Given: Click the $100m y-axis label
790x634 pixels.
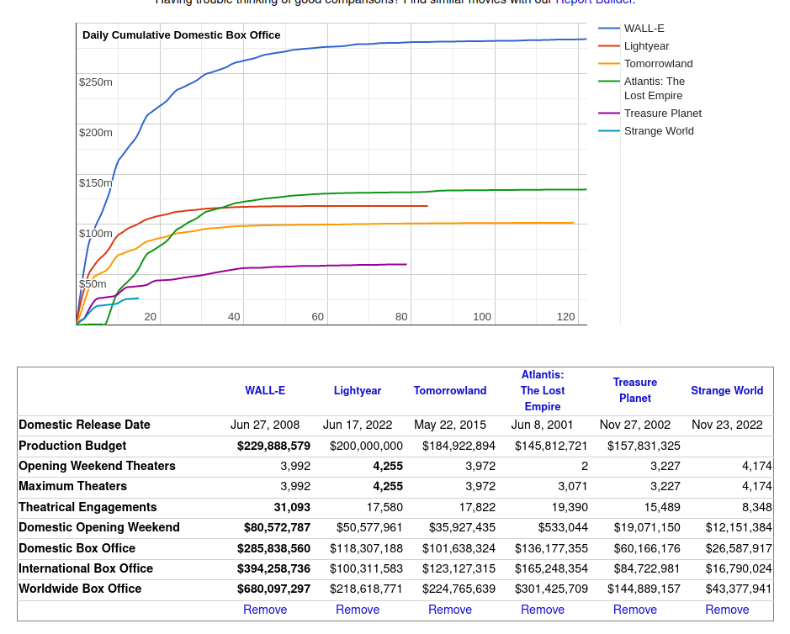Looking at the screenshot, I should (x=96, y=233).
